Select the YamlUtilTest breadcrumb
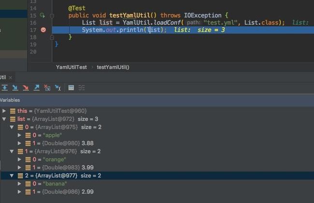This screenshot has width=314, height=203. click(71, 67)
